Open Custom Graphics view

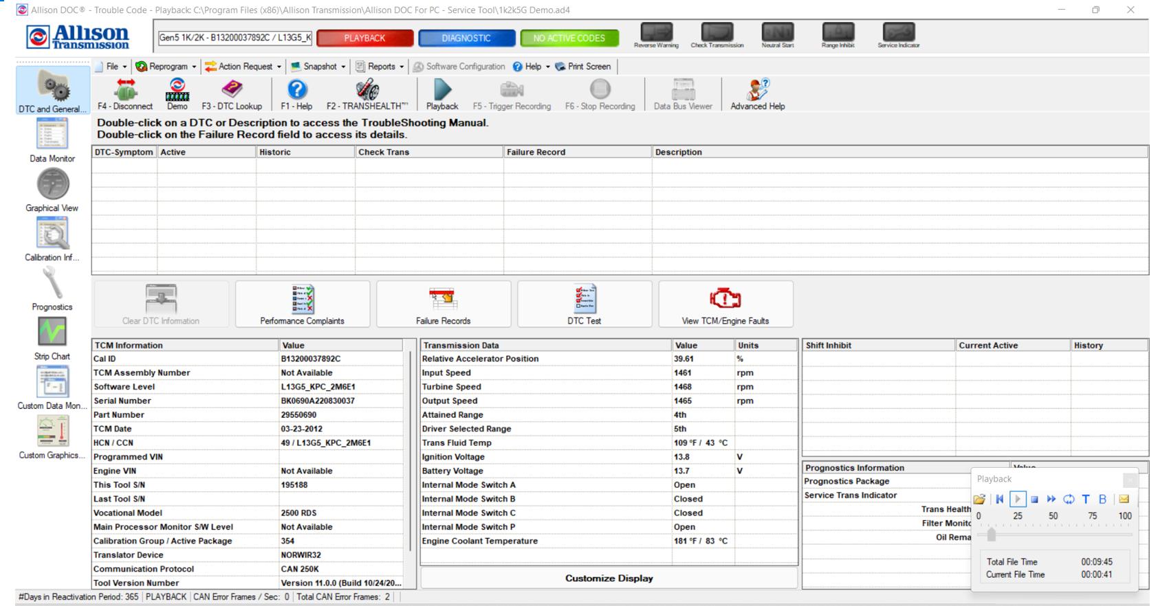52,437
